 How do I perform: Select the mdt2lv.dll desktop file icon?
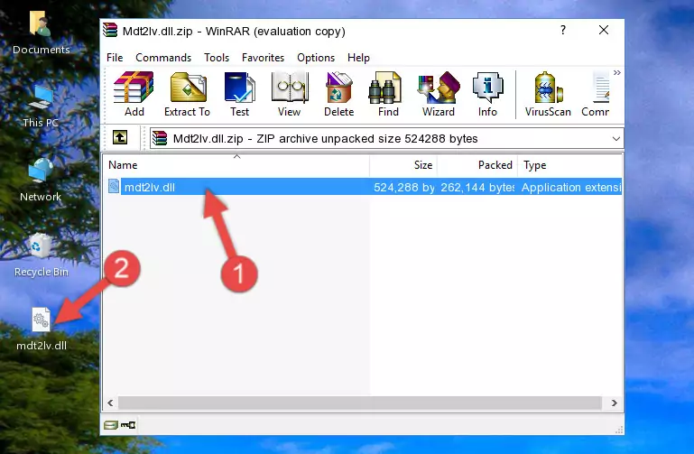pos(42,329)
